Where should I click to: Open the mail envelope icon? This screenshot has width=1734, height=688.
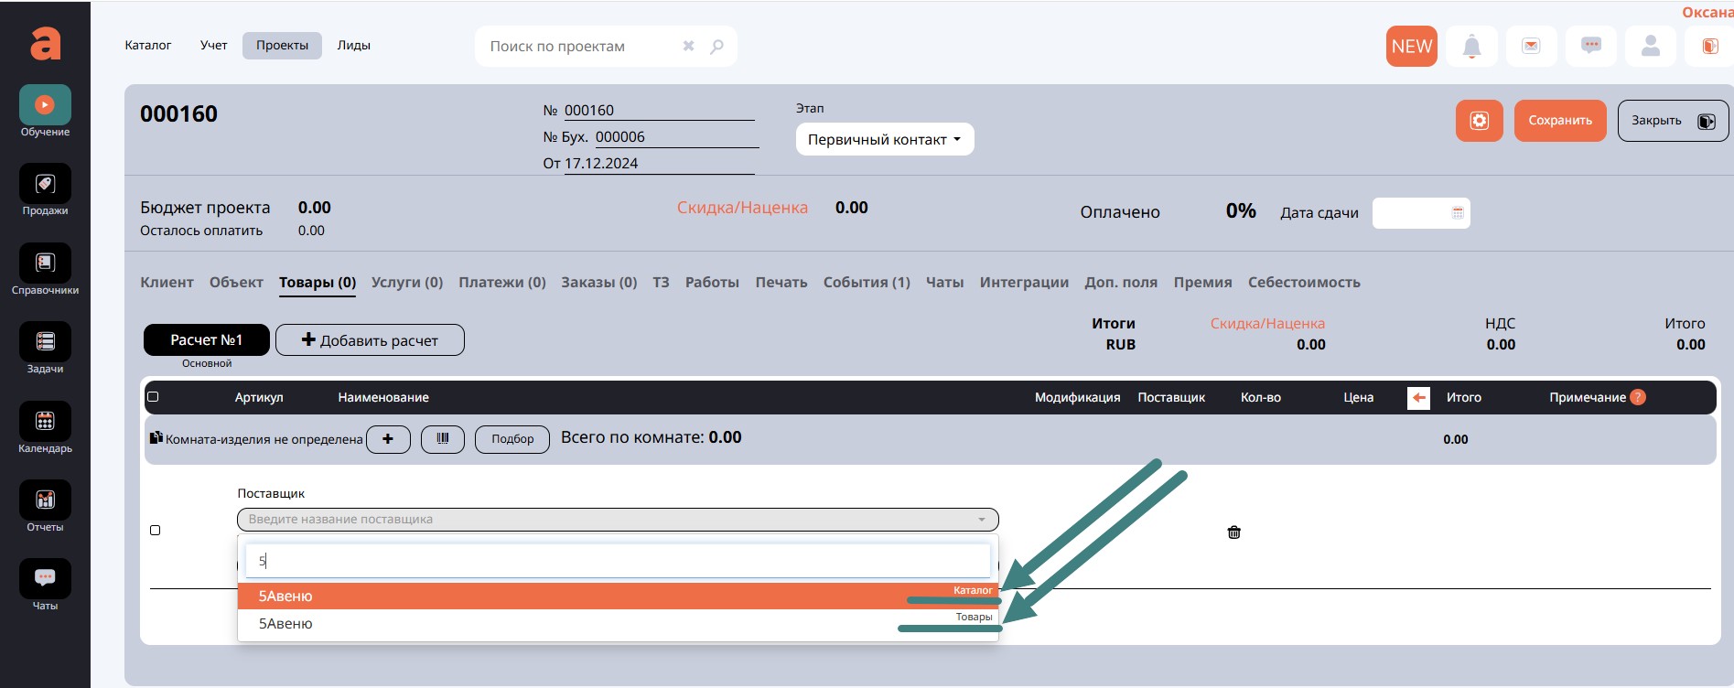click(x=1531, y=47)
